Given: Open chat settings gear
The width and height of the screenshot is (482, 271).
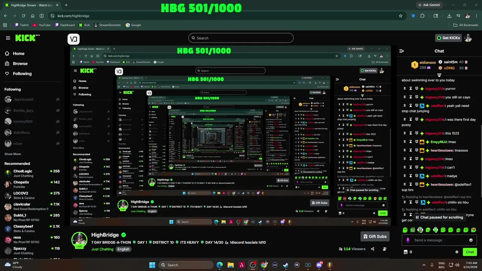Looking at the screenshot, I should [457, 252].
